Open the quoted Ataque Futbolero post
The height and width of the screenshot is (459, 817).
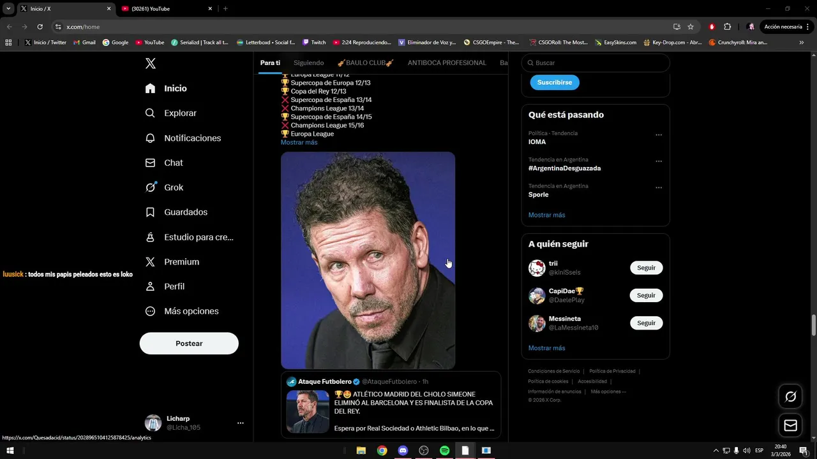391,405
